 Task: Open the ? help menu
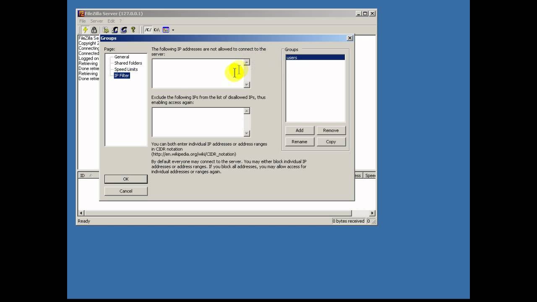point(120,21)
